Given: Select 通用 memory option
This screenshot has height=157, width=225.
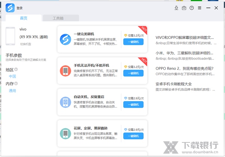Looking at the screenshot, I should [12, 90].
